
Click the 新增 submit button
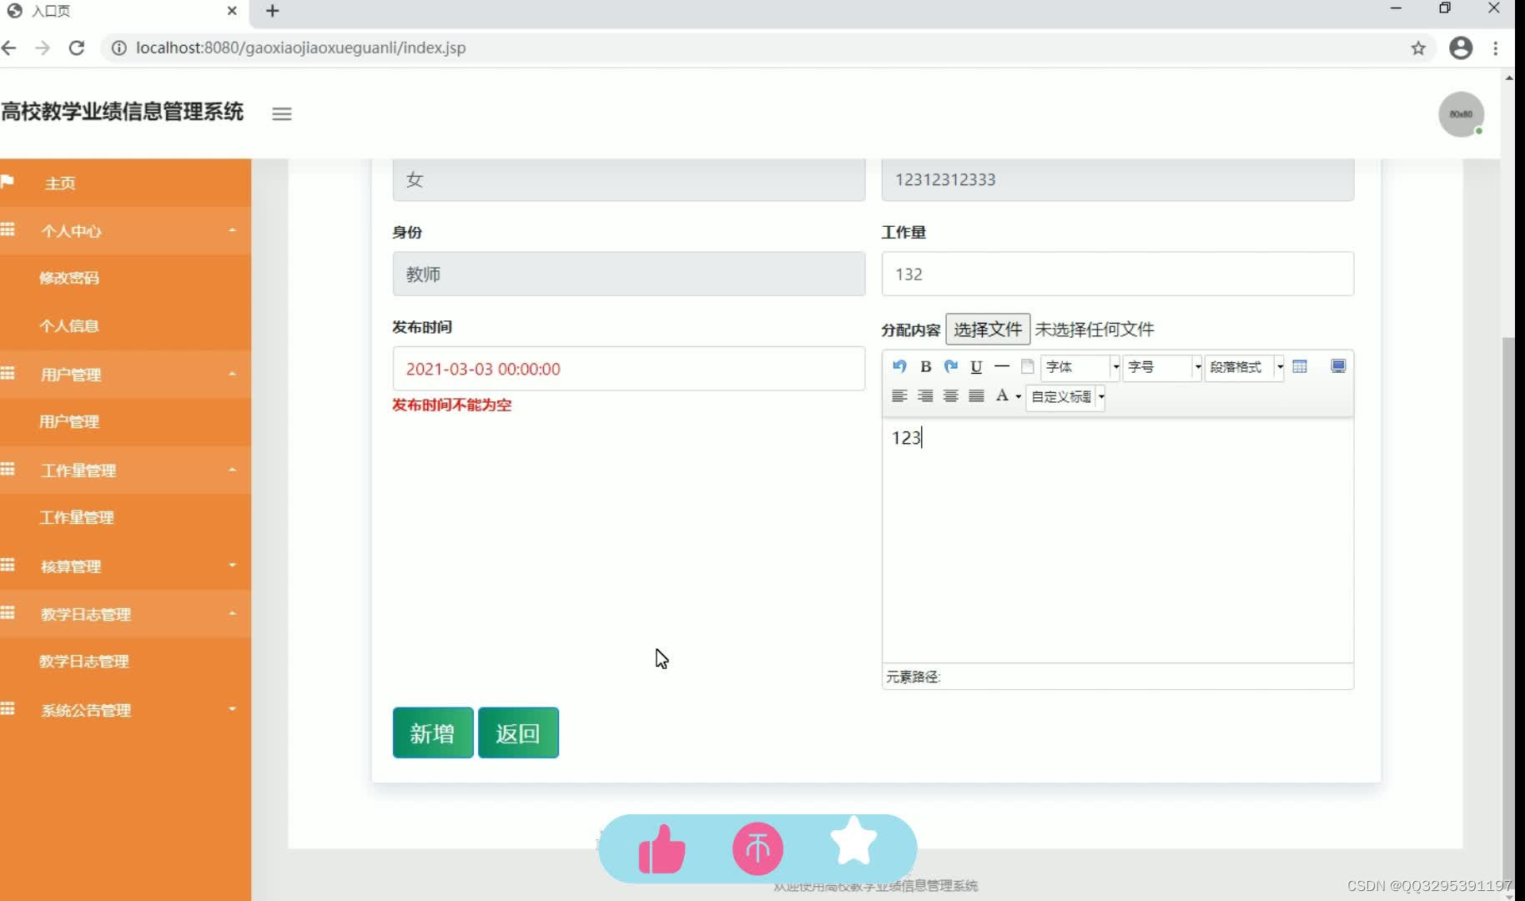point(433,732)
